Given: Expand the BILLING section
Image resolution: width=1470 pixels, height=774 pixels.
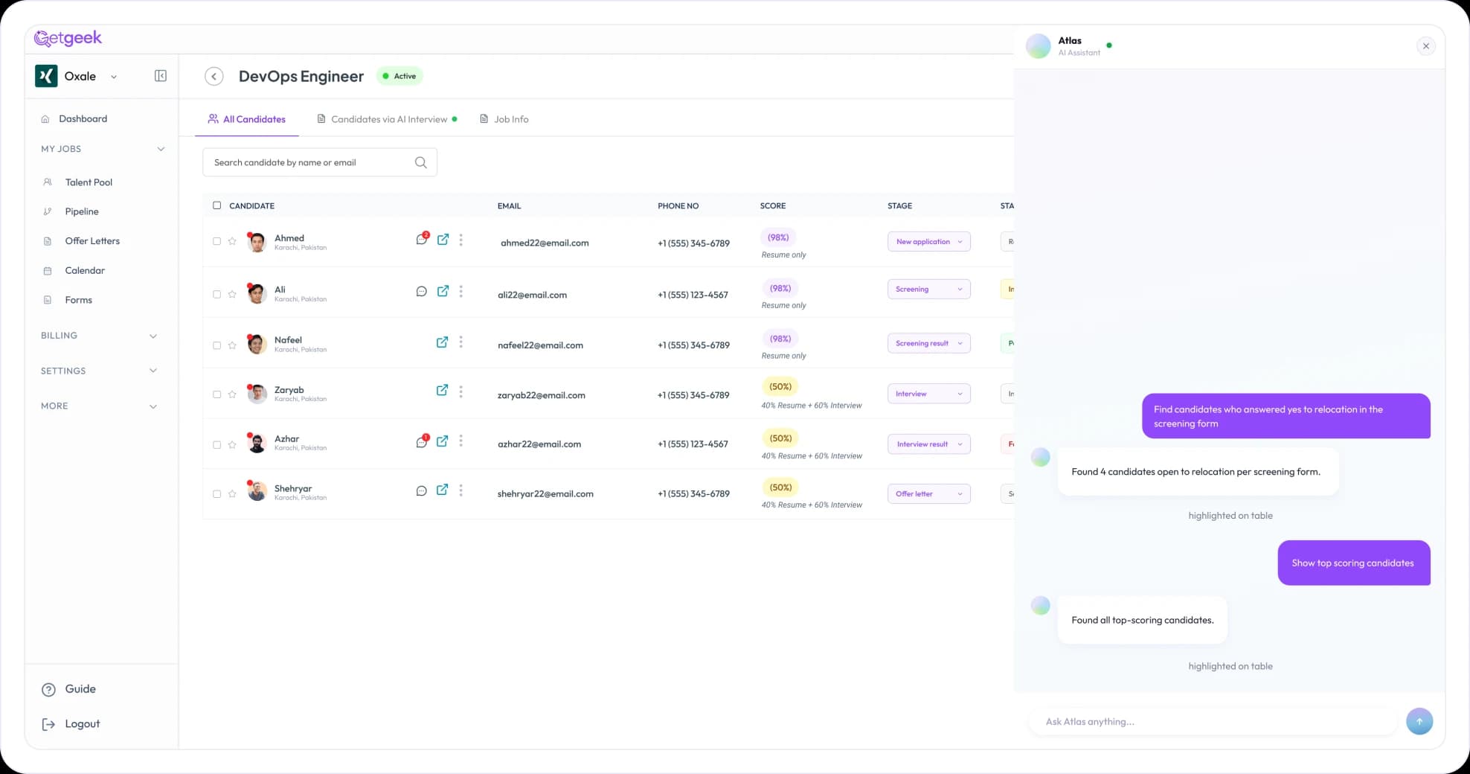Looking at the screenshot, I should click(153, 336).
